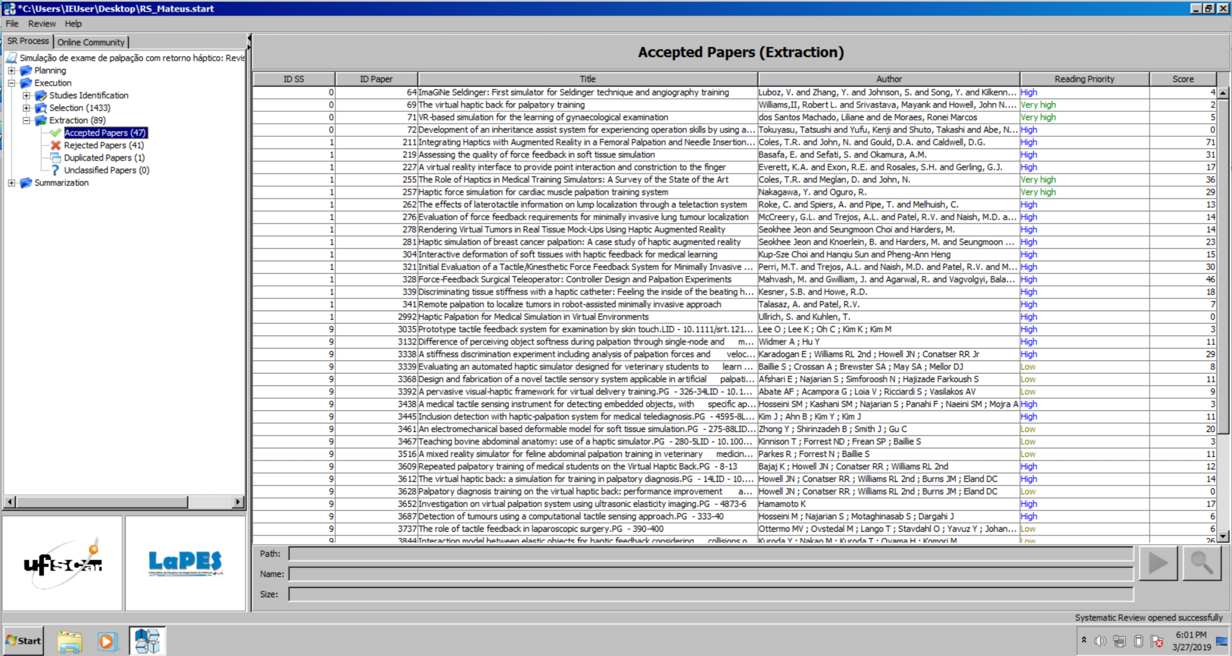Click the UFSCar logo image
The width and height of the screenshot is (1232, 656).
(x=63, y=563)
